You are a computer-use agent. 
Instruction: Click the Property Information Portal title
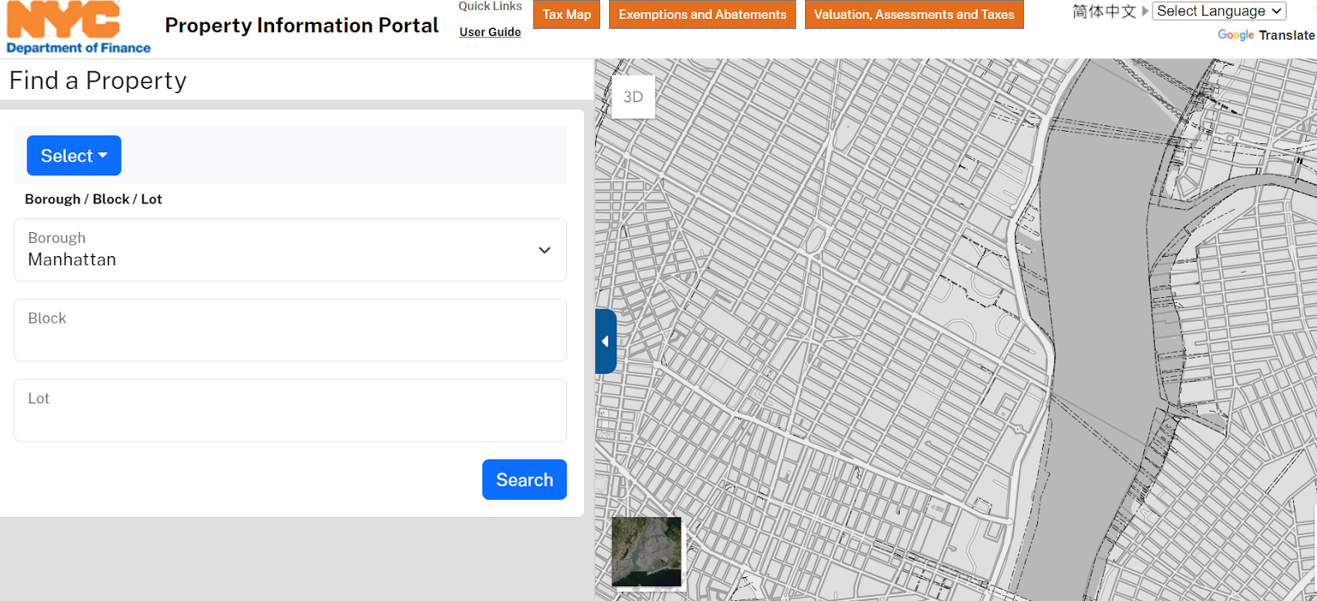(301, 26)
